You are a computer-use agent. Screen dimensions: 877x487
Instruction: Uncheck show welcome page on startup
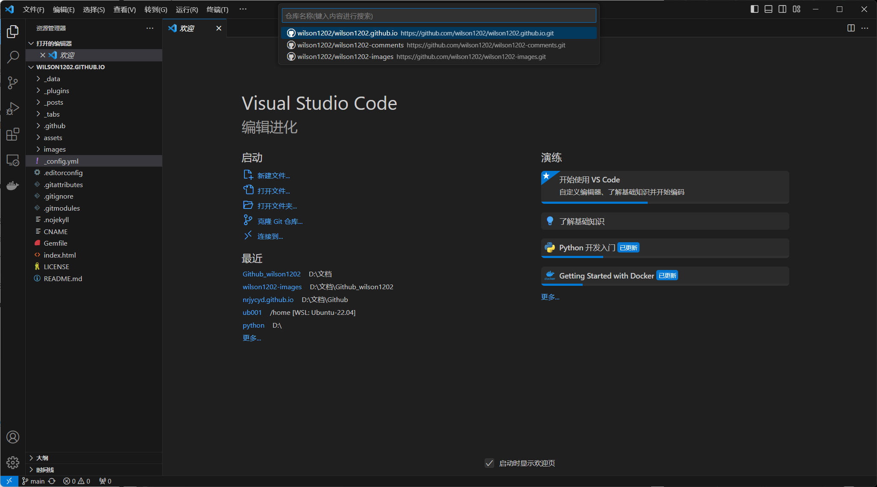point(489,463)
